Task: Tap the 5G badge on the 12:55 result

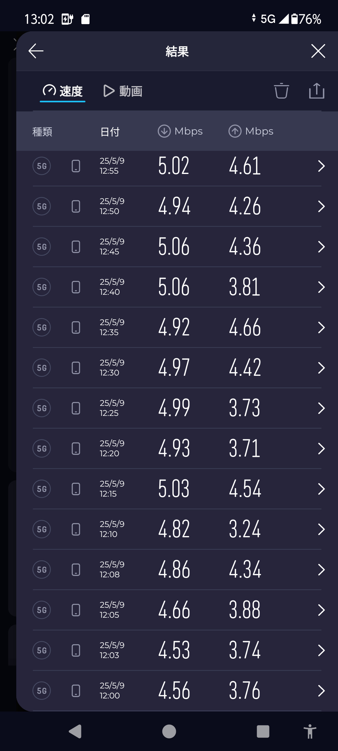Action: coord(42,166)
